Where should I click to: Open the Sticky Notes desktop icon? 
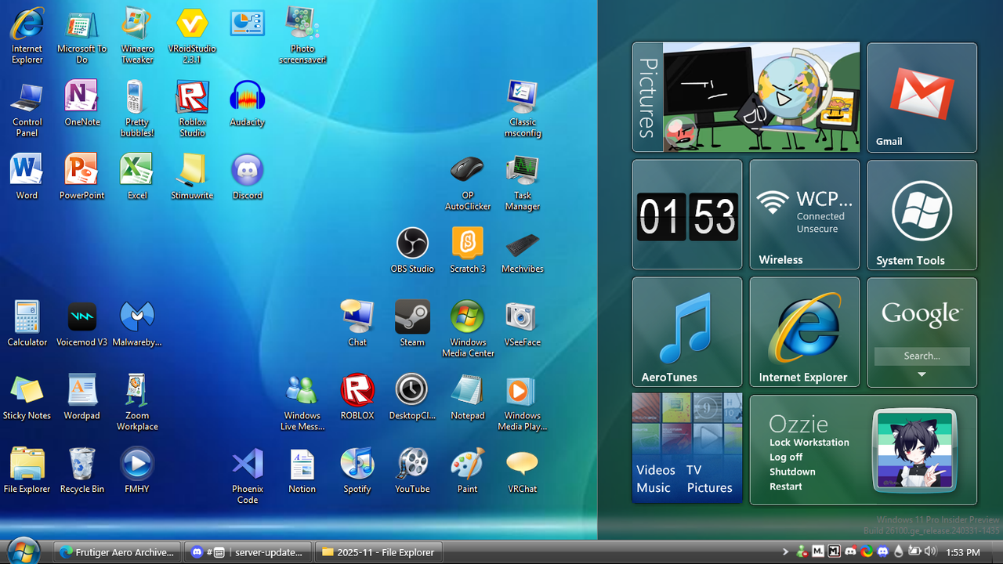(x=27, y=397)
